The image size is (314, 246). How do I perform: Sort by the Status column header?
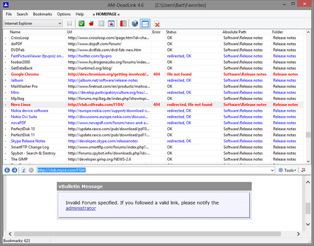[193, 32]
